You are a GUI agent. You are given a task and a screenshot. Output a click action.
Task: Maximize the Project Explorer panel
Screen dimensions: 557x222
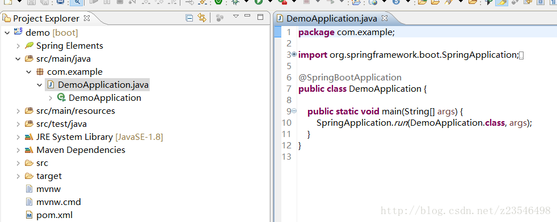point(260,16)
